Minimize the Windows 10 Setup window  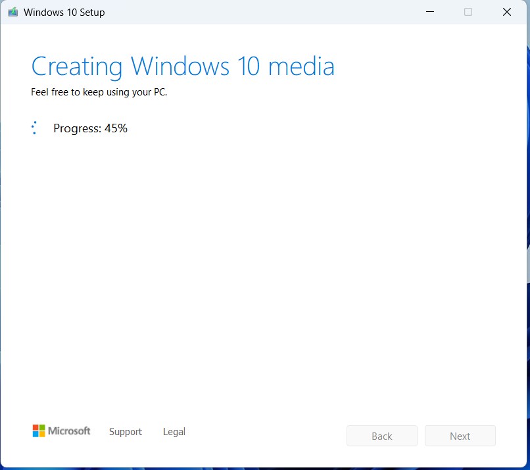point(430,12)
